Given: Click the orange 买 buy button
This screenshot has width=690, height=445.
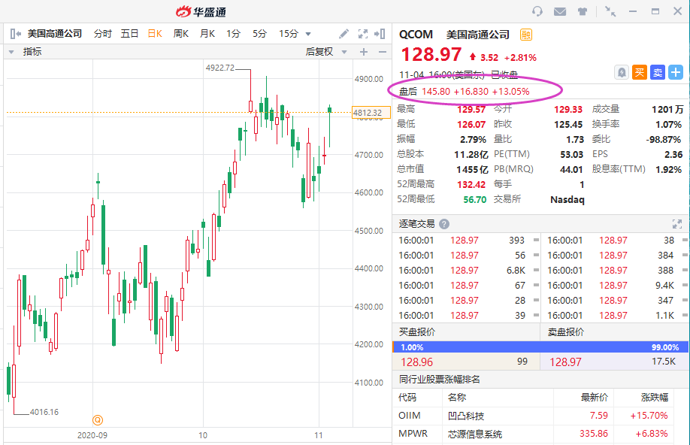Looking at the screenshot, I should (640, 72).
